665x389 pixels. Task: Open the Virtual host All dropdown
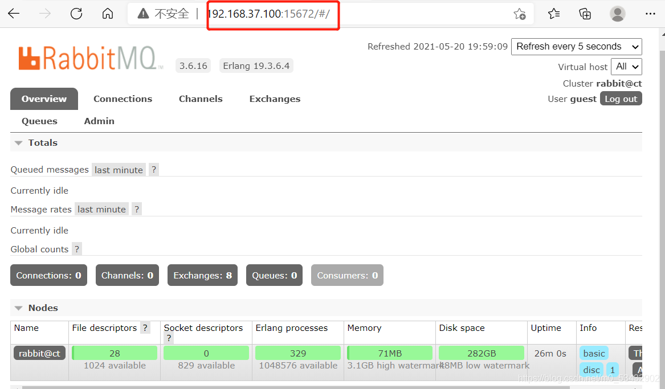click(626, 67)
